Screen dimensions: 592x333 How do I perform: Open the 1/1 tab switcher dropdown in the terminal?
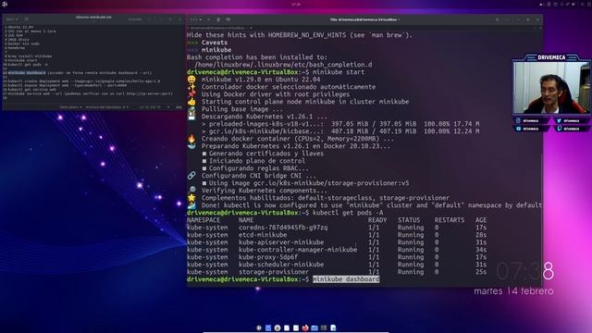click(195, 19)
